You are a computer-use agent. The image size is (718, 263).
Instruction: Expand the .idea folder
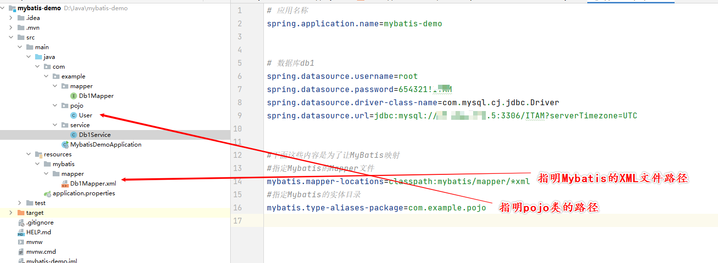coord(11,18)
